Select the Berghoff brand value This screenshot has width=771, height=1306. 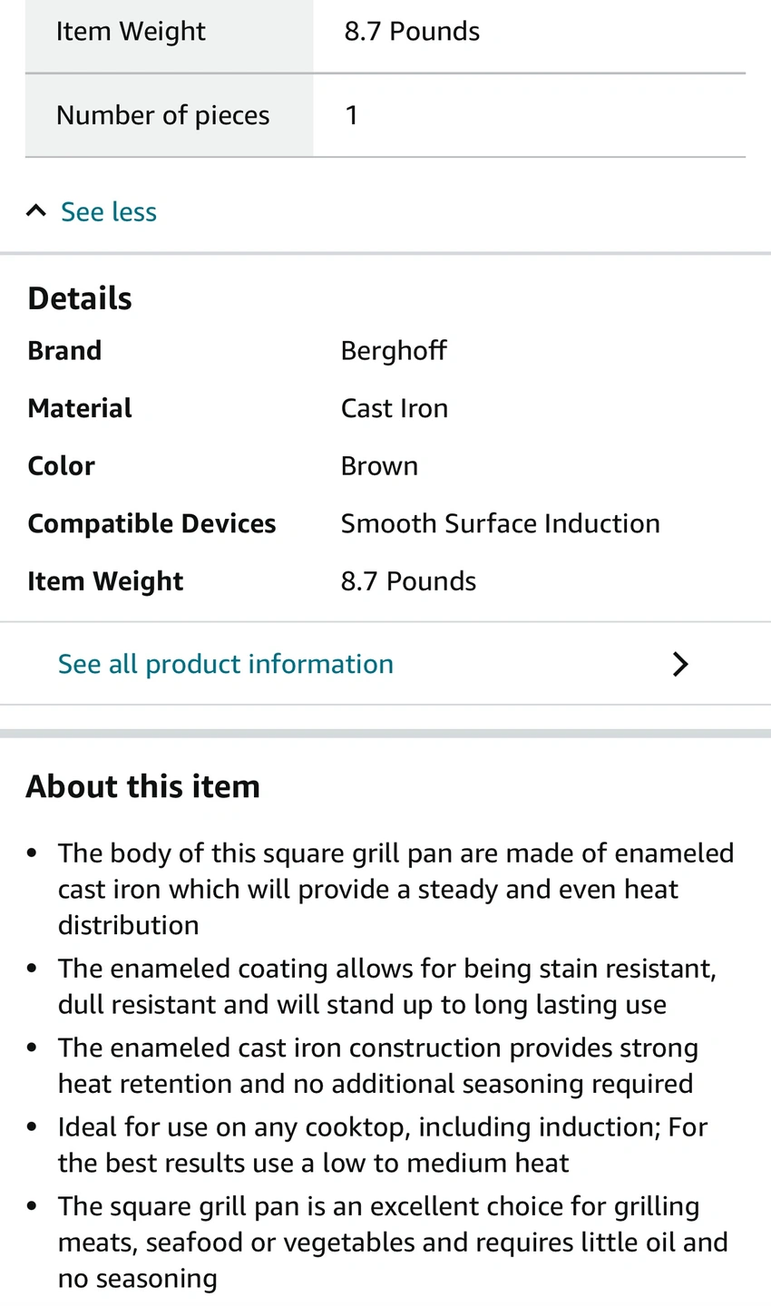click(x=394, y=351)
